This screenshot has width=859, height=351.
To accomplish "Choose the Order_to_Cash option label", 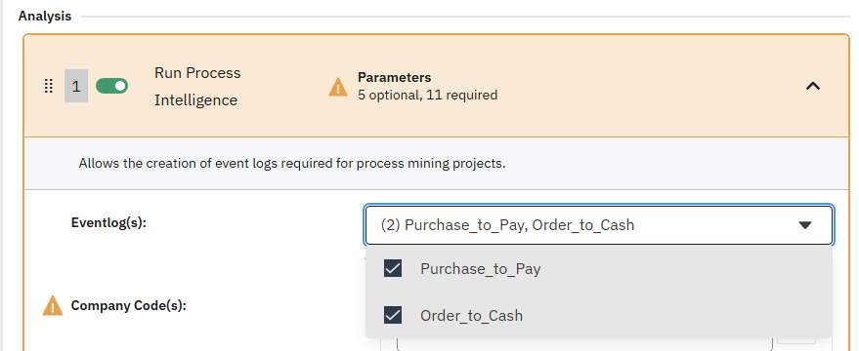I will tap(472, 316).
